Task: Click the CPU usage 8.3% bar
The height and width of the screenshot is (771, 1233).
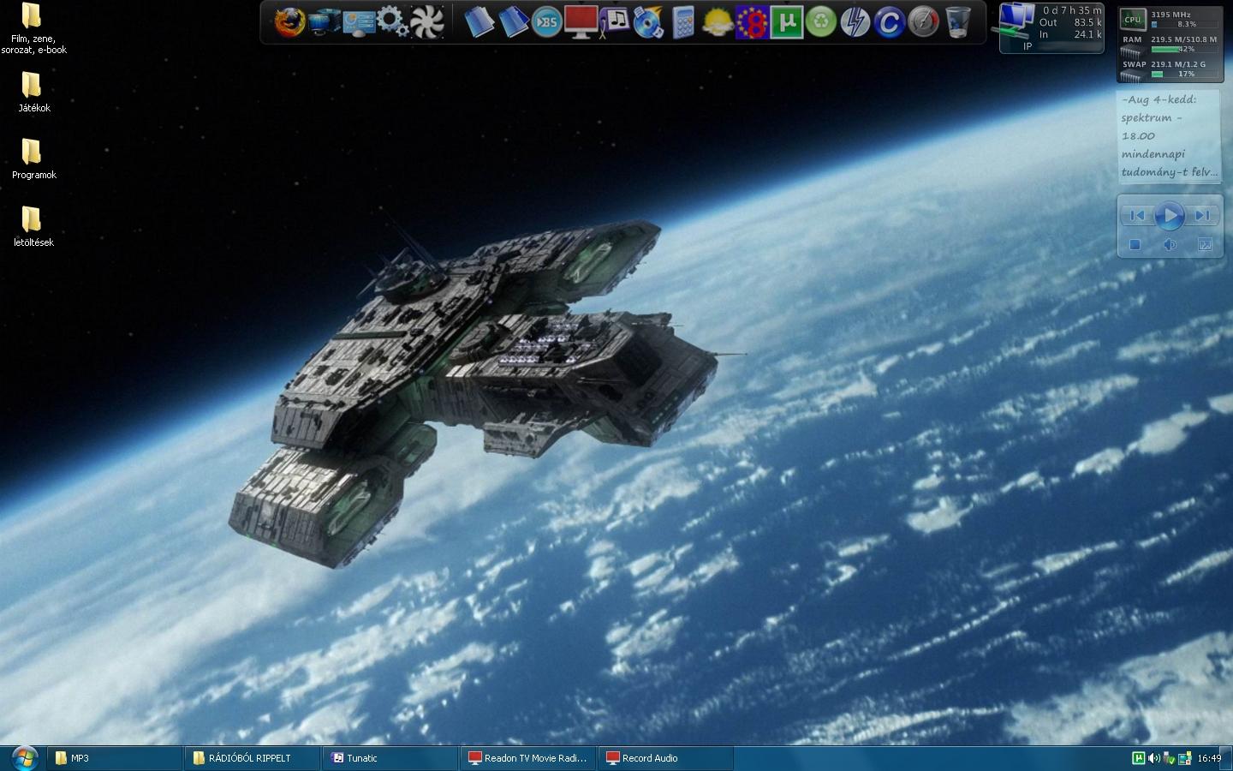Action: pos(1185,24)
